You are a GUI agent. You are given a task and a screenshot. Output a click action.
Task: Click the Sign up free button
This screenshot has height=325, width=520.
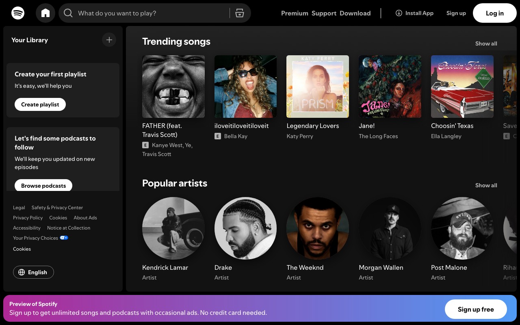(x=475, y=309)
